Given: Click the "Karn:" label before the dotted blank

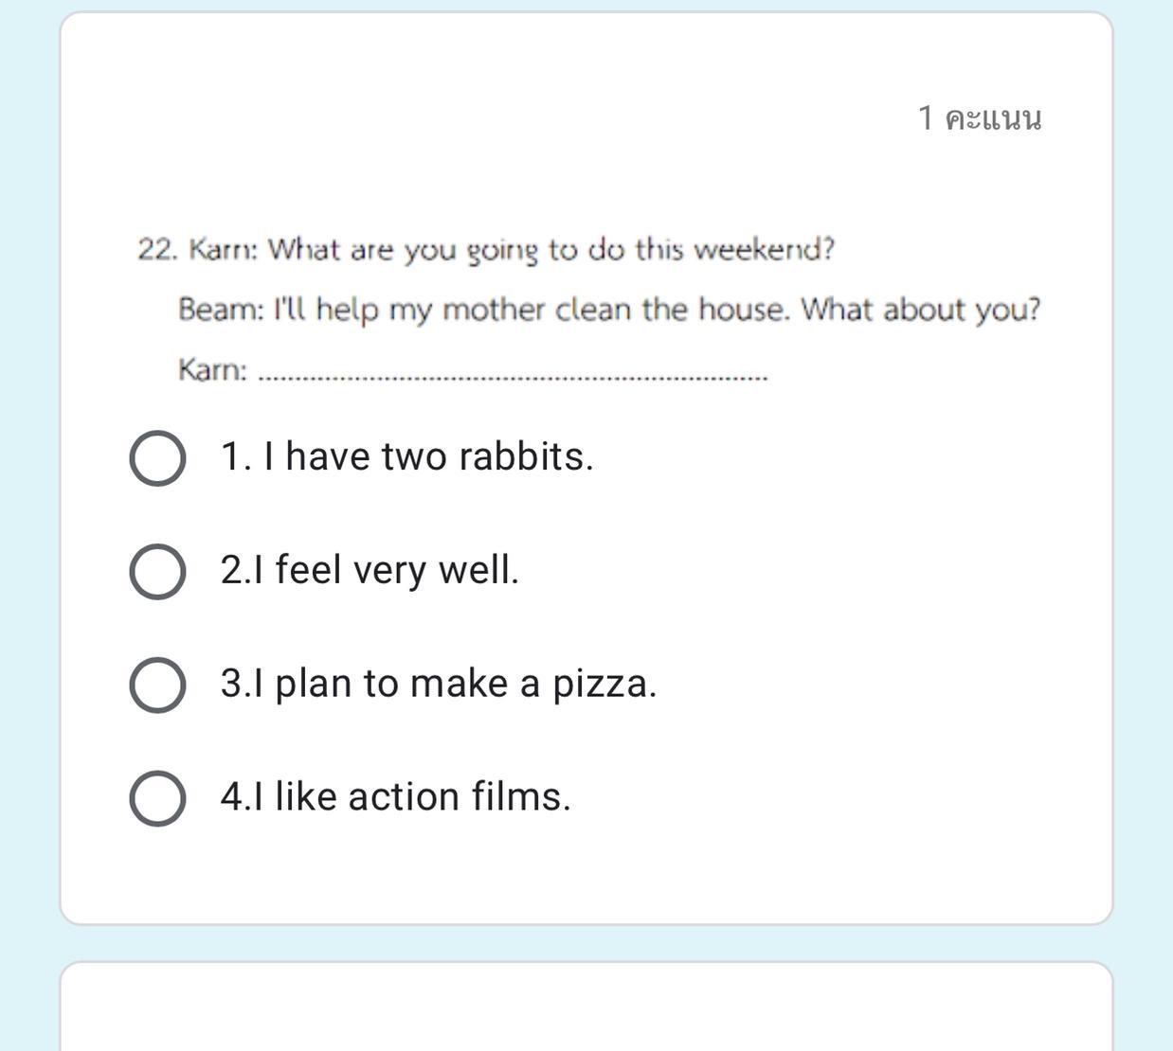Looking at the screenshot, I should [212, 369].
